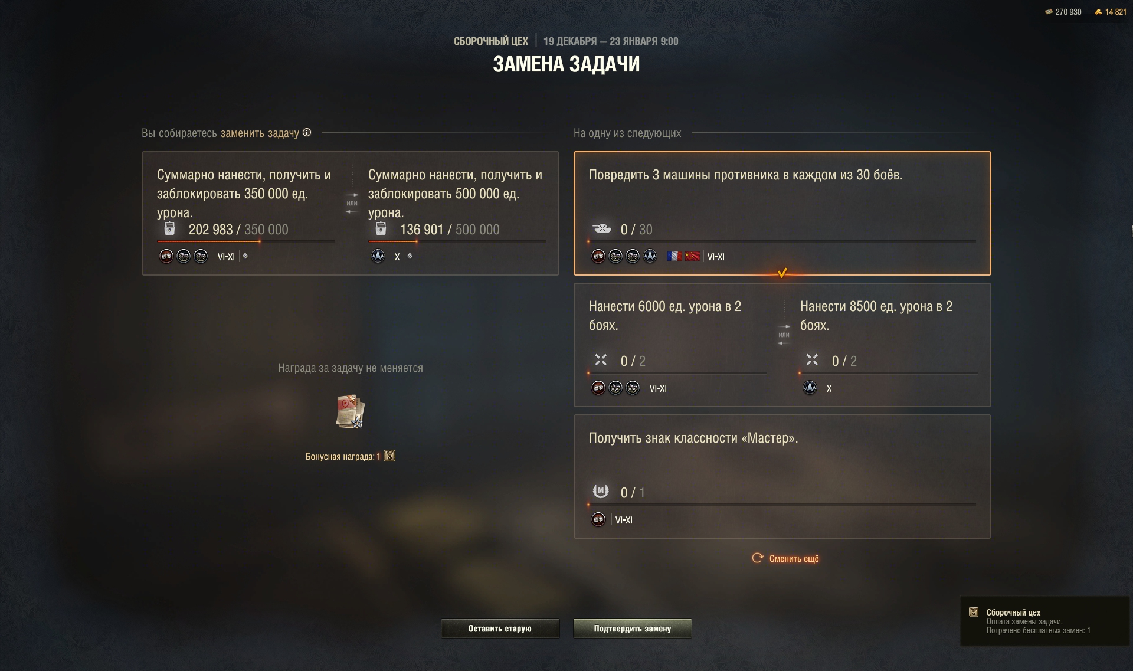Viewport: 1133px width, 671px height.
Task: Click the French flag nation icon
Action: [674, 256]
